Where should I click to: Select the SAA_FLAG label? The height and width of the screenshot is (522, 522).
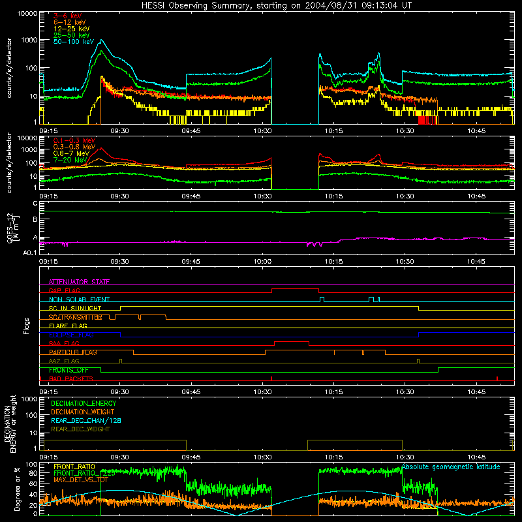tap(64, 343)
